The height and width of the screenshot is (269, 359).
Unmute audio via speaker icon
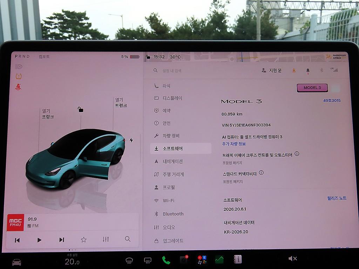click(x=293, y=258)
